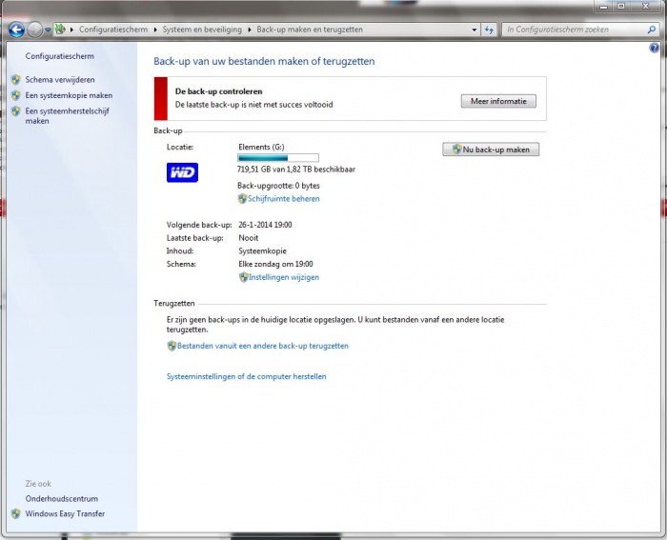The image size is (667, 540).
Task: Click shield icon beside Een systeemkopie maken
Action: tap(16, 95)
